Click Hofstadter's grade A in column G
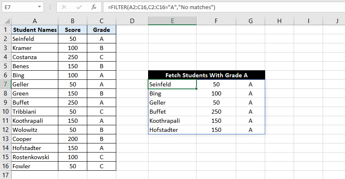This screenshot has width=345, height=179. (250, 130)
